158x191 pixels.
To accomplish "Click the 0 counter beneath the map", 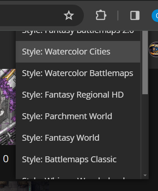I will coord(6,159).
